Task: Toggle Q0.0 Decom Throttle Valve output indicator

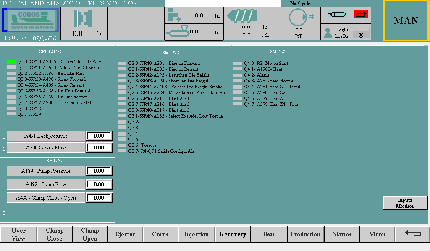Action: (11, 62)
